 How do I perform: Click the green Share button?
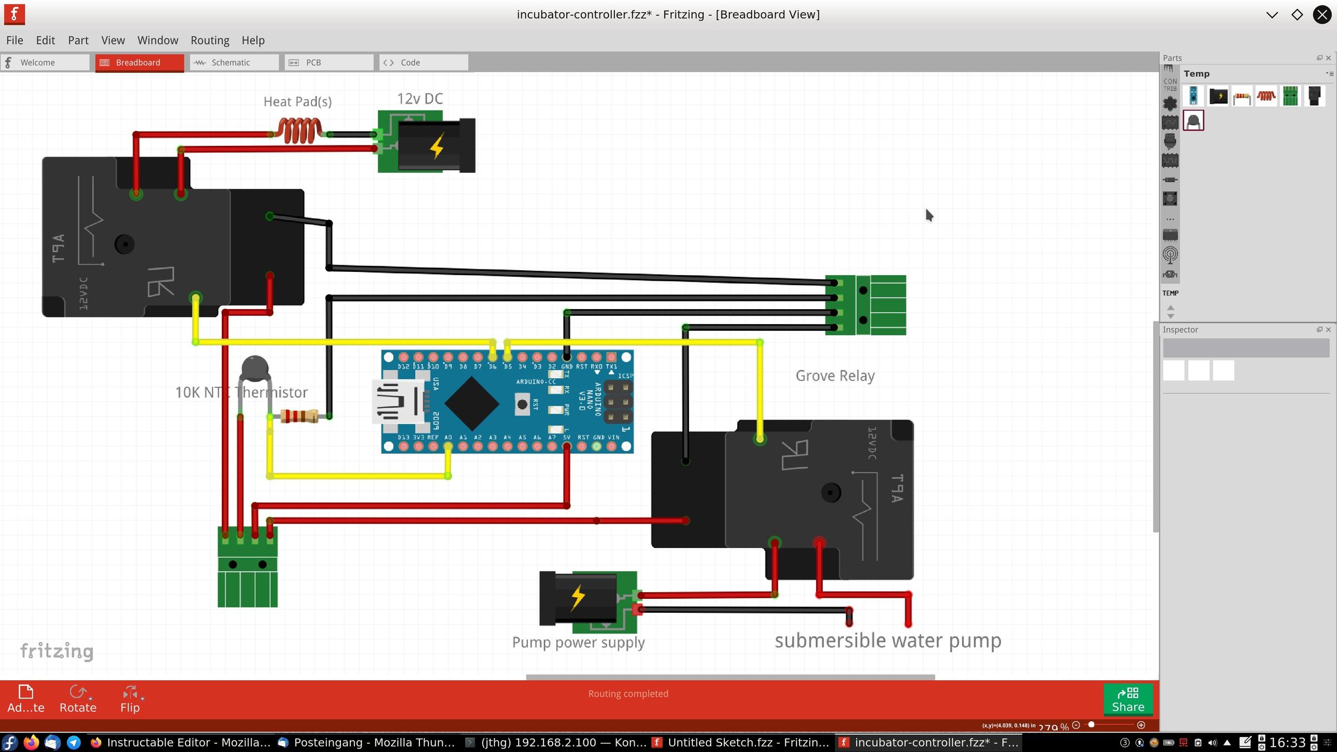pos(1128,700)
